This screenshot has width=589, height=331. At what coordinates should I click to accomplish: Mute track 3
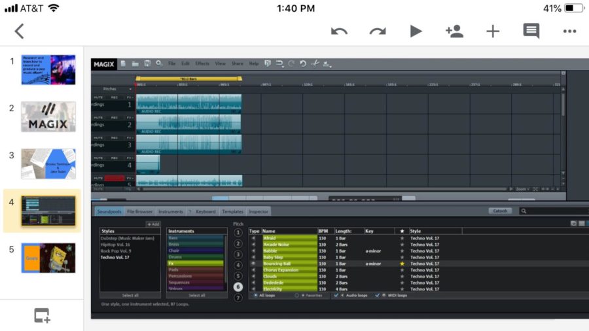point(98,138)
